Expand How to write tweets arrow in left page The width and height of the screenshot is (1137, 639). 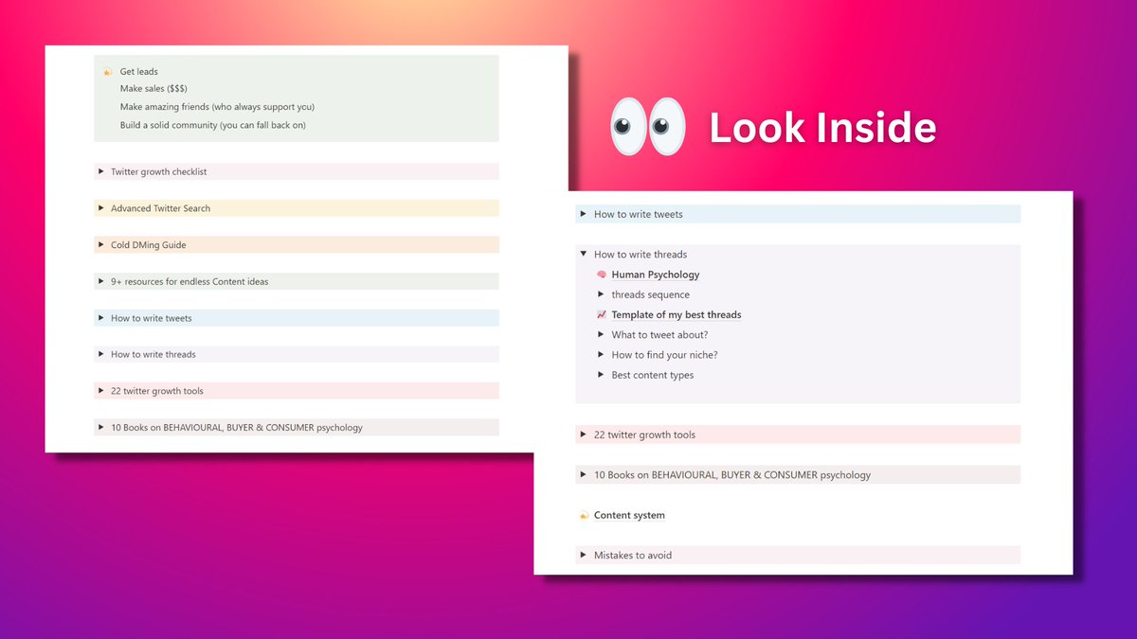pos(100,318)
